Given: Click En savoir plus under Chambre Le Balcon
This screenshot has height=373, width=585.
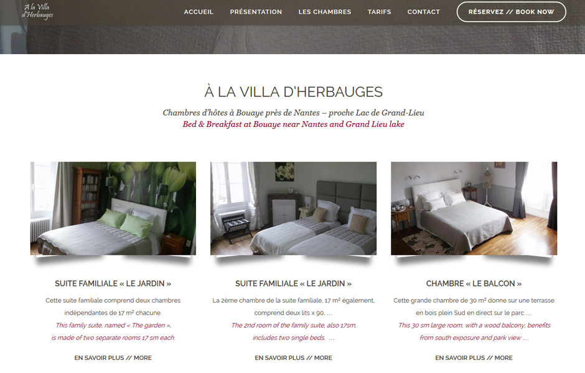Looking at the screenshot, I should pyautogui.click(x=474, y=357).
